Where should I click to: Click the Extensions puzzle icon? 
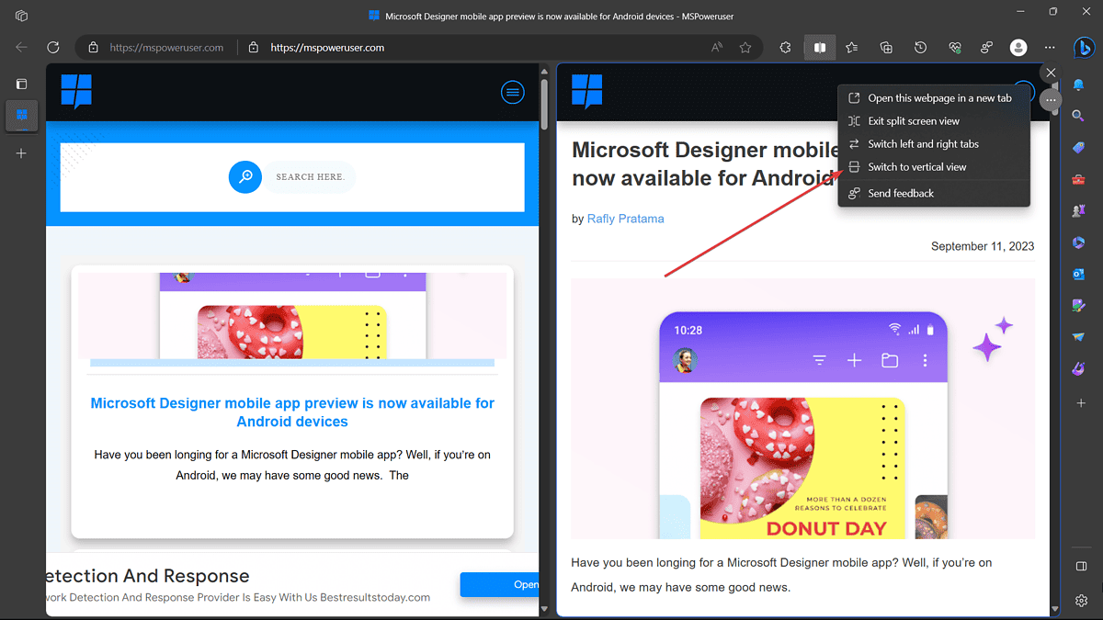point(785,47)
